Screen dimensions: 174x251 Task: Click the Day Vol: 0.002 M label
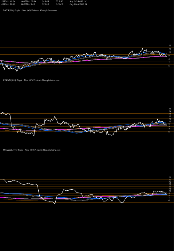point(78,4)
